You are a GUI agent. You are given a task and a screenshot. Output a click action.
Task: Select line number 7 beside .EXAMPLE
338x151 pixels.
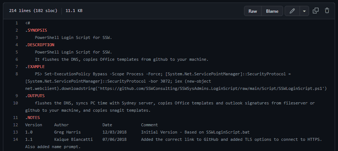[x=16, y=67]
